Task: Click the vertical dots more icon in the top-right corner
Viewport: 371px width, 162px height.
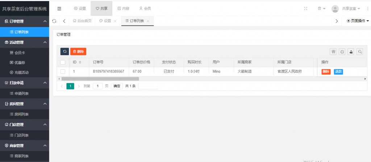Action: pyautogui.click(x=368, y=8)
